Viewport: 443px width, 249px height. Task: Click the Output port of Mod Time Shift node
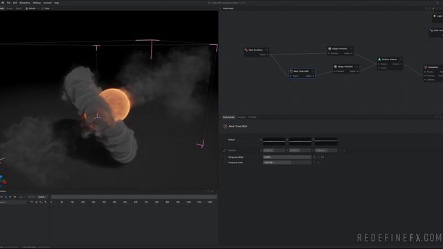point(314,76)
